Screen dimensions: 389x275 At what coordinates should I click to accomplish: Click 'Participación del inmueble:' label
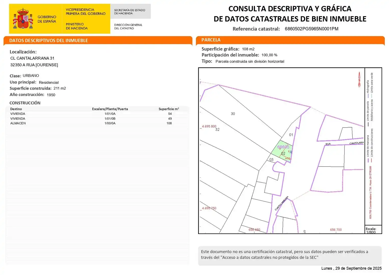click(x=230, y=55)
